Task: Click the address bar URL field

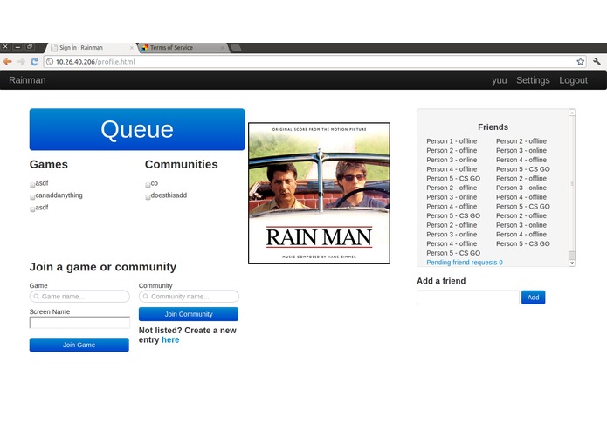Action: [314, 62]
